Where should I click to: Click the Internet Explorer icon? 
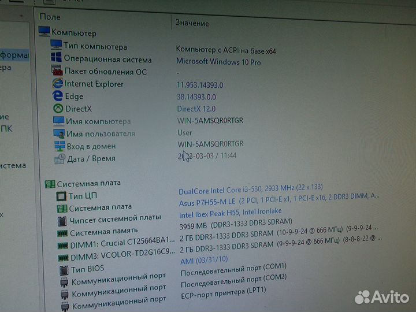coord(58,83)
